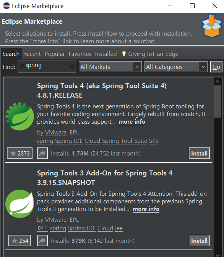
Task: Open VMware link under Spring Tools 3 Add-On
Action: (56, 220)
